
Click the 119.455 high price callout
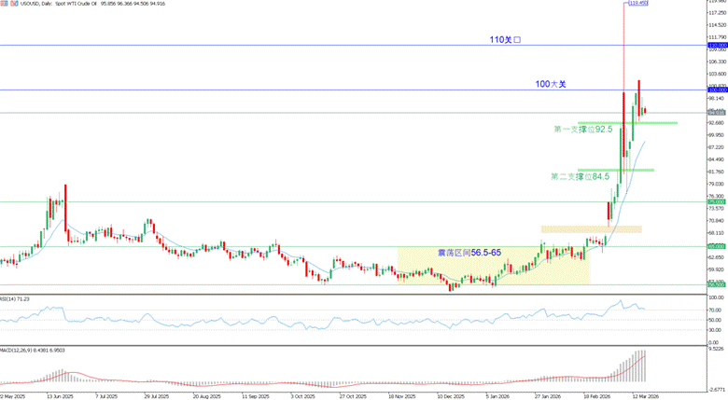pyautogui.click(x=637, y=3)
